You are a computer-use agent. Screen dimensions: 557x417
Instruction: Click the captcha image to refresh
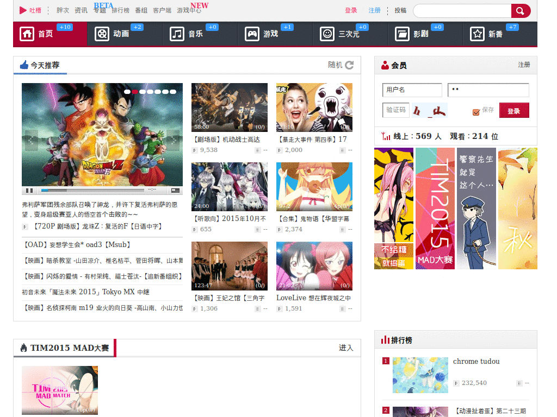coord(429,110)
